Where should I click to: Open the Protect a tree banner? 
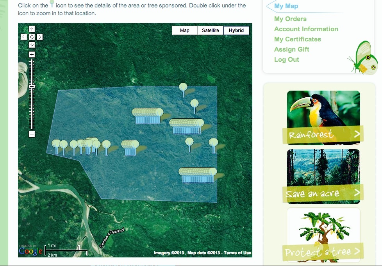pos(323,252)
